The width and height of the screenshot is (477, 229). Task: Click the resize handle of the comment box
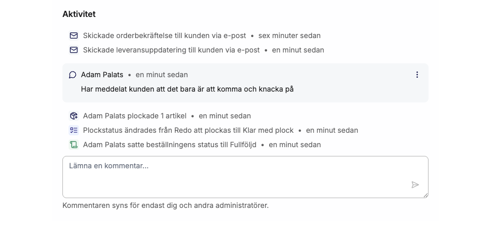pos(425,195)
